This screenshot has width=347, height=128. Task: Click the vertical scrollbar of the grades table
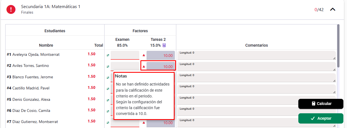[338, 46]
